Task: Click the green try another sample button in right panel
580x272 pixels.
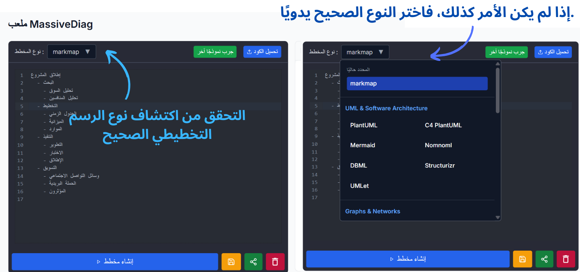Action: pyautogui.click(x=506, y=52)
